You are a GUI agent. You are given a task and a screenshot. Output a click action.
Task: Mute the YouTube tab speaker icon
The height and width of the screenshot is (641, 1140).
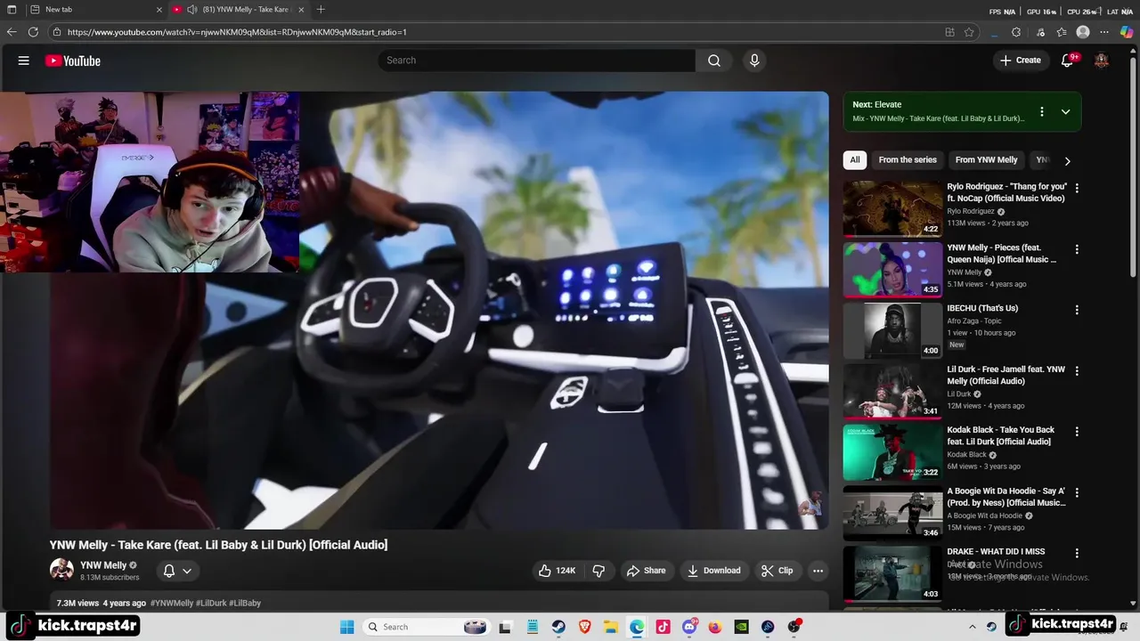(x=192, y=10)
